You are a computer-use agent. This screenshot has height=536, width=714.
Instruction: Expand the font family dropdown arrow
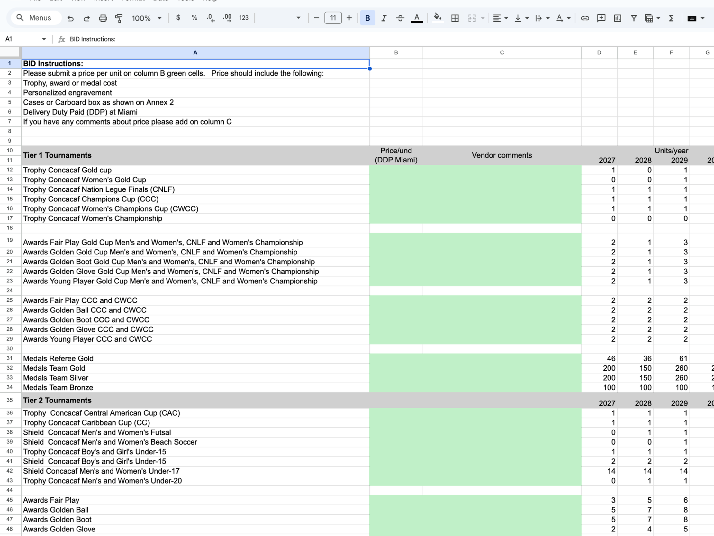298,18
